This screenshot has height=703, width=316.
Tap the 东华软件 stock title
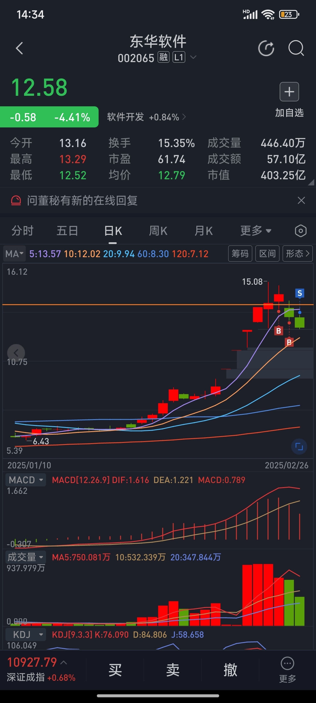(158, 41)
